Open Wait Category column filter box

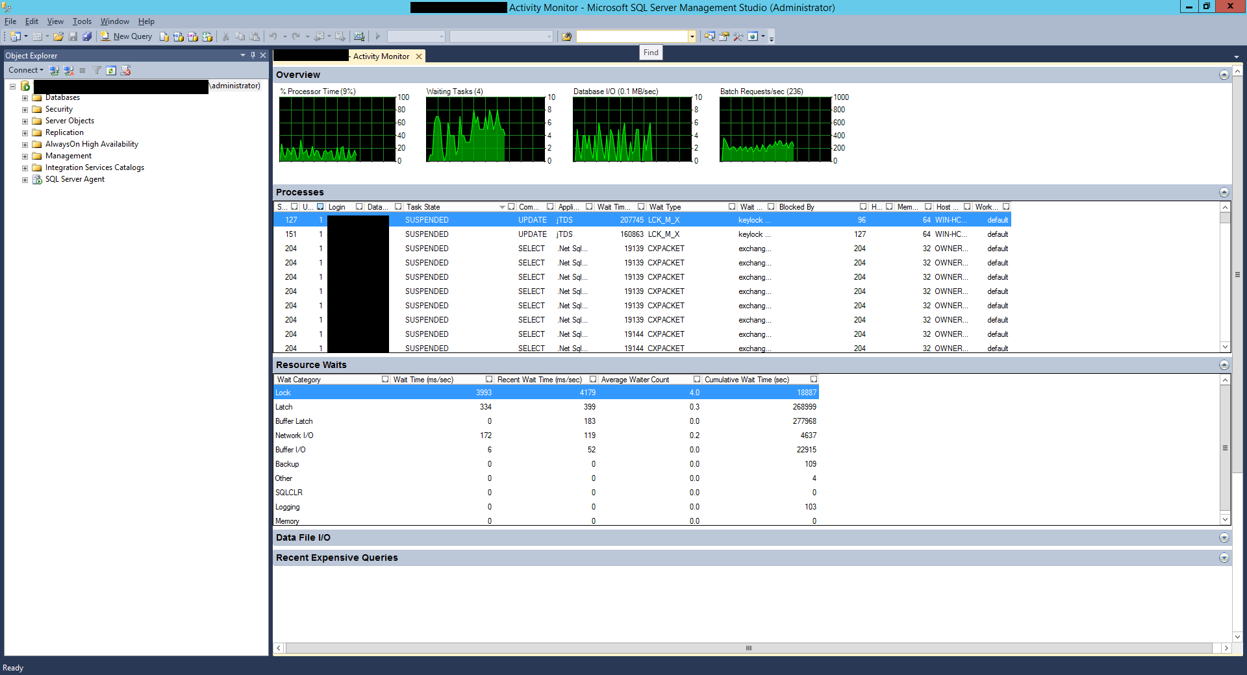pos(385,380)
